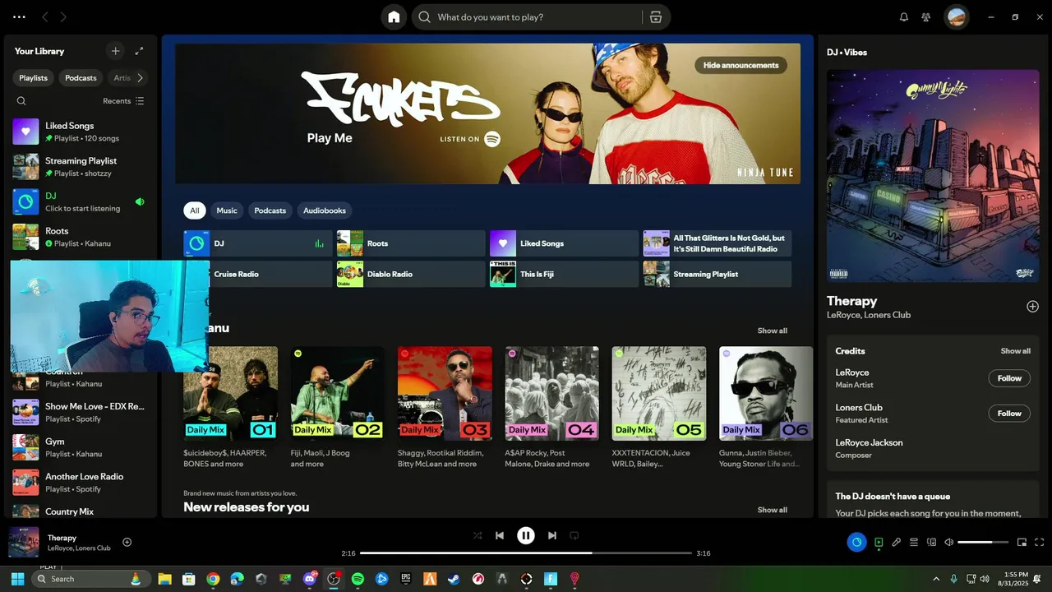Add Therapy to Liked Songs in side panel
Image resolution: width=1052 pixels, height=592 pixels.
(1032, 307)
